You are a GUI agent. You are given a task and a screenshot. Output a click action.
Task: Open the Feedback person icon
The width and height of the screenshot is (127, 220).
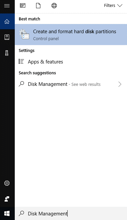[7, 199]
